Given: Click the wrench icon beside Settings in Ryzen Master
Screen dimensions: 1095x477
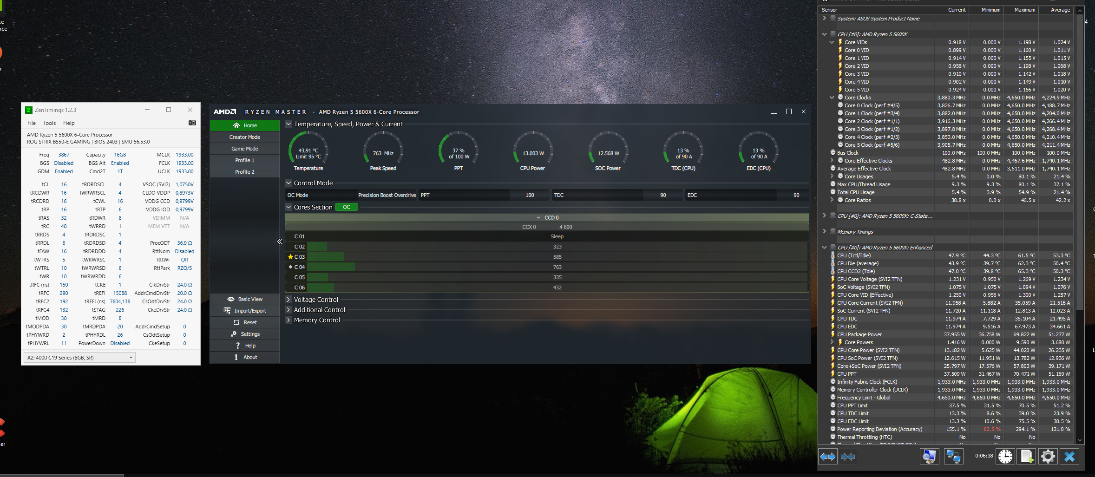Looking at the screenshot, I should [234, 334].
